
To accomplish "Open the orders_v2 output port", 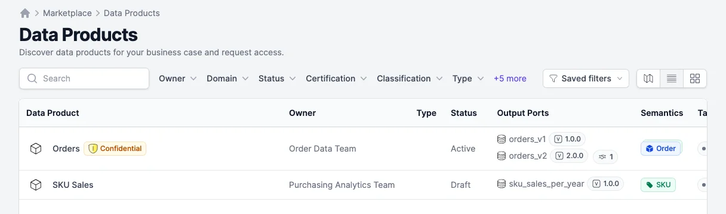I will pyautogui.click(x=528, y=156).
